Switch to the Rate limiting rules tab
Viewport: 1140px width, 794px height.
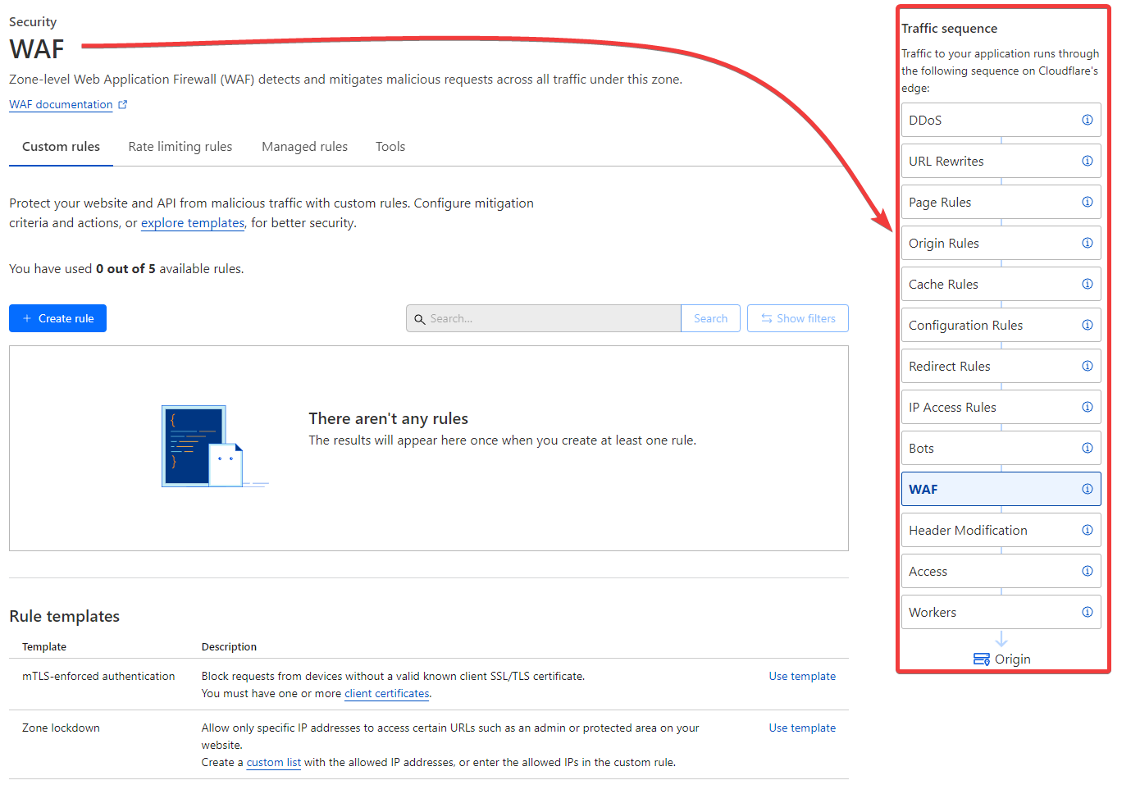(180, 146)
